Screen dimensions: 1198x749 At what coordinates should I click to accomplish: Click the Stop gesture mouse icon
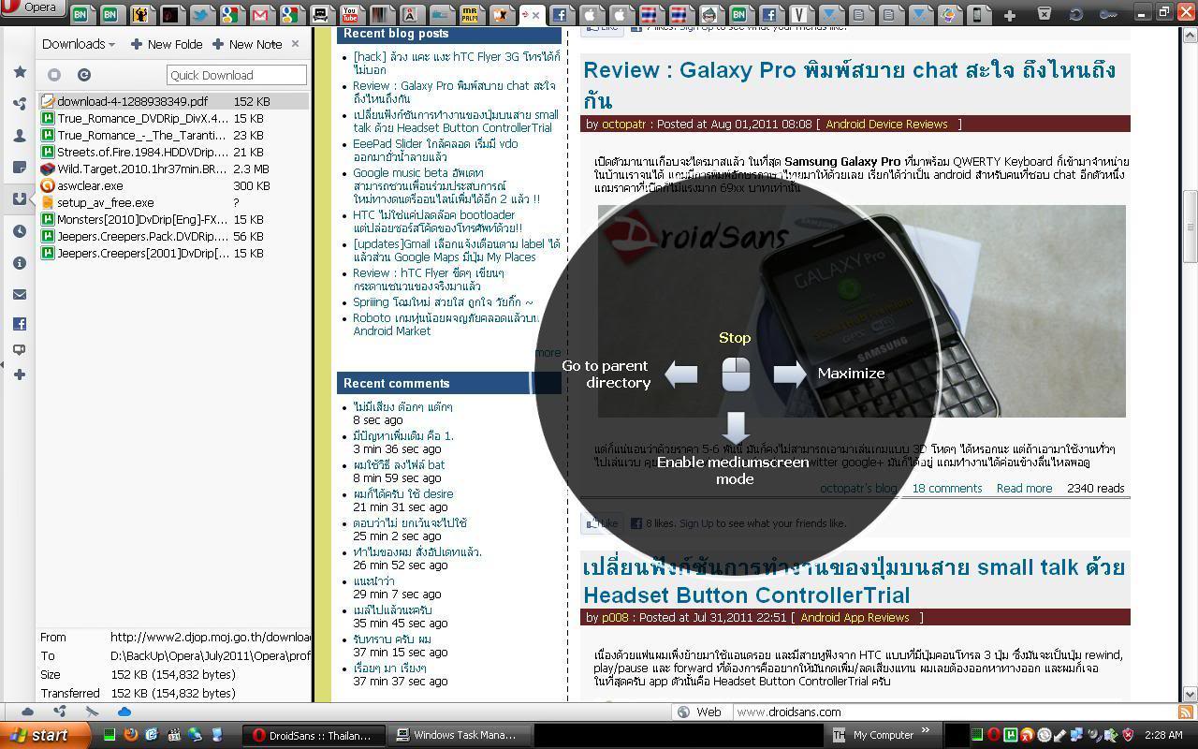coord(736,374)
